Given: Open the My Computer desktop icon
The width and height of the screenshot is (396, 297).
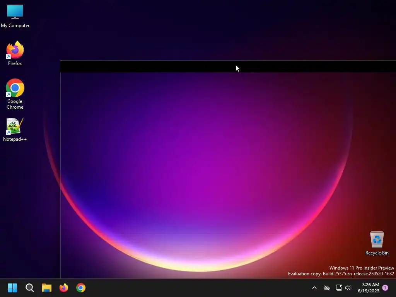Looking at the screenshot, I should pos(15,16).
